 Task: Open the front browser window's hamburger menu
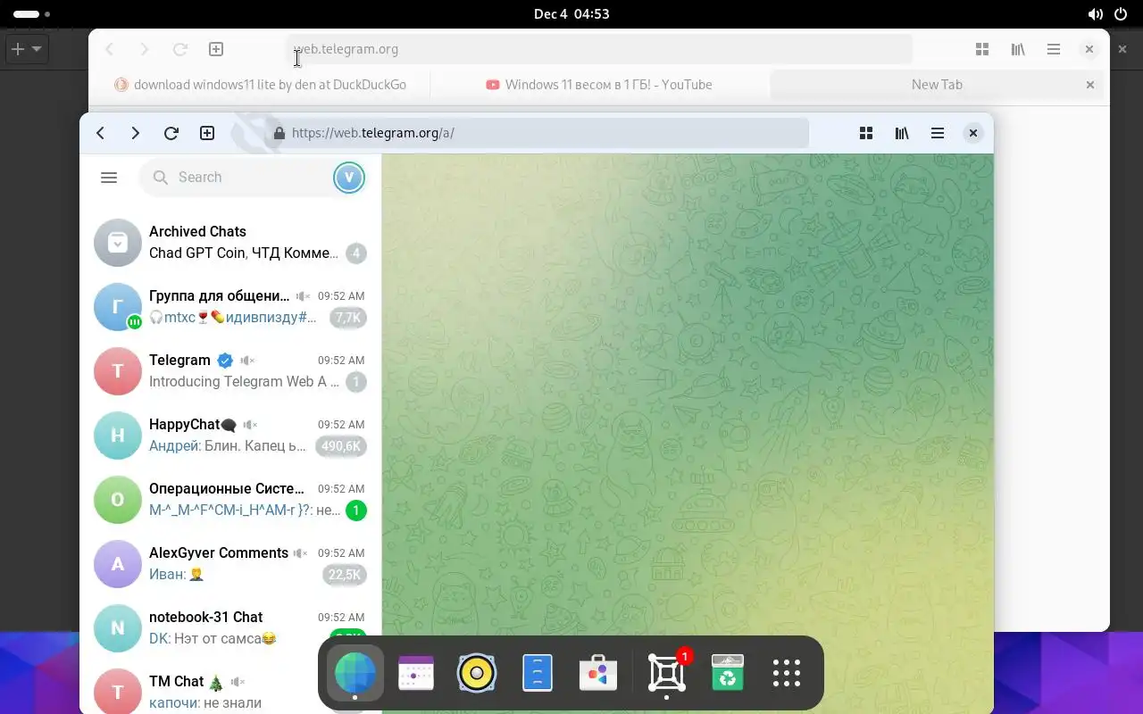click(938, 133)
